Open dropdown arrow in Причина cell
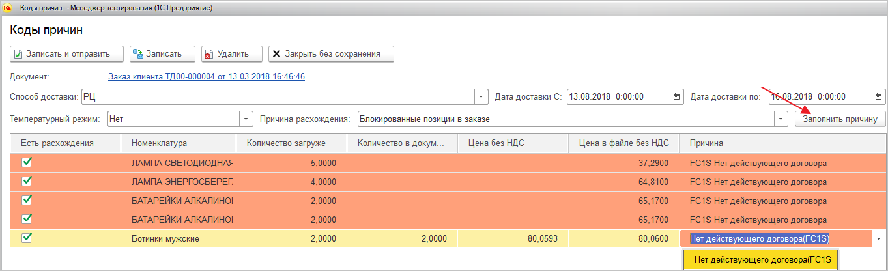The image size is (888, 271). click(878, 239)
